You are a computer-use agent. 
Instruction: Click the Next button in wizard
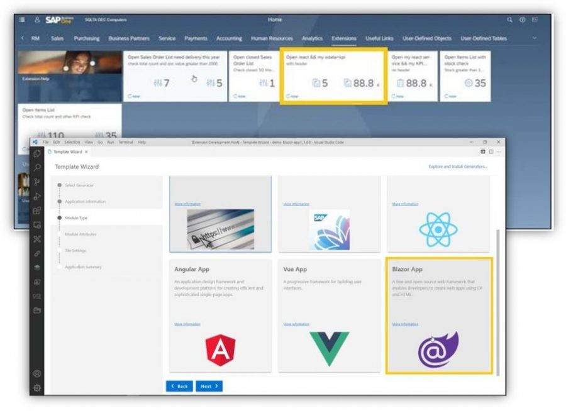pos(209,386)
